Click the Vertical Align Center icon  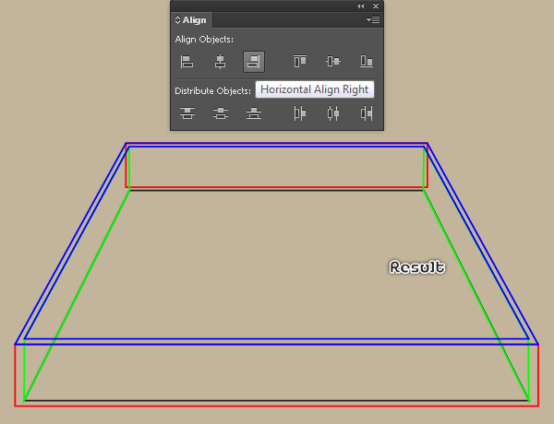point(333,62)
